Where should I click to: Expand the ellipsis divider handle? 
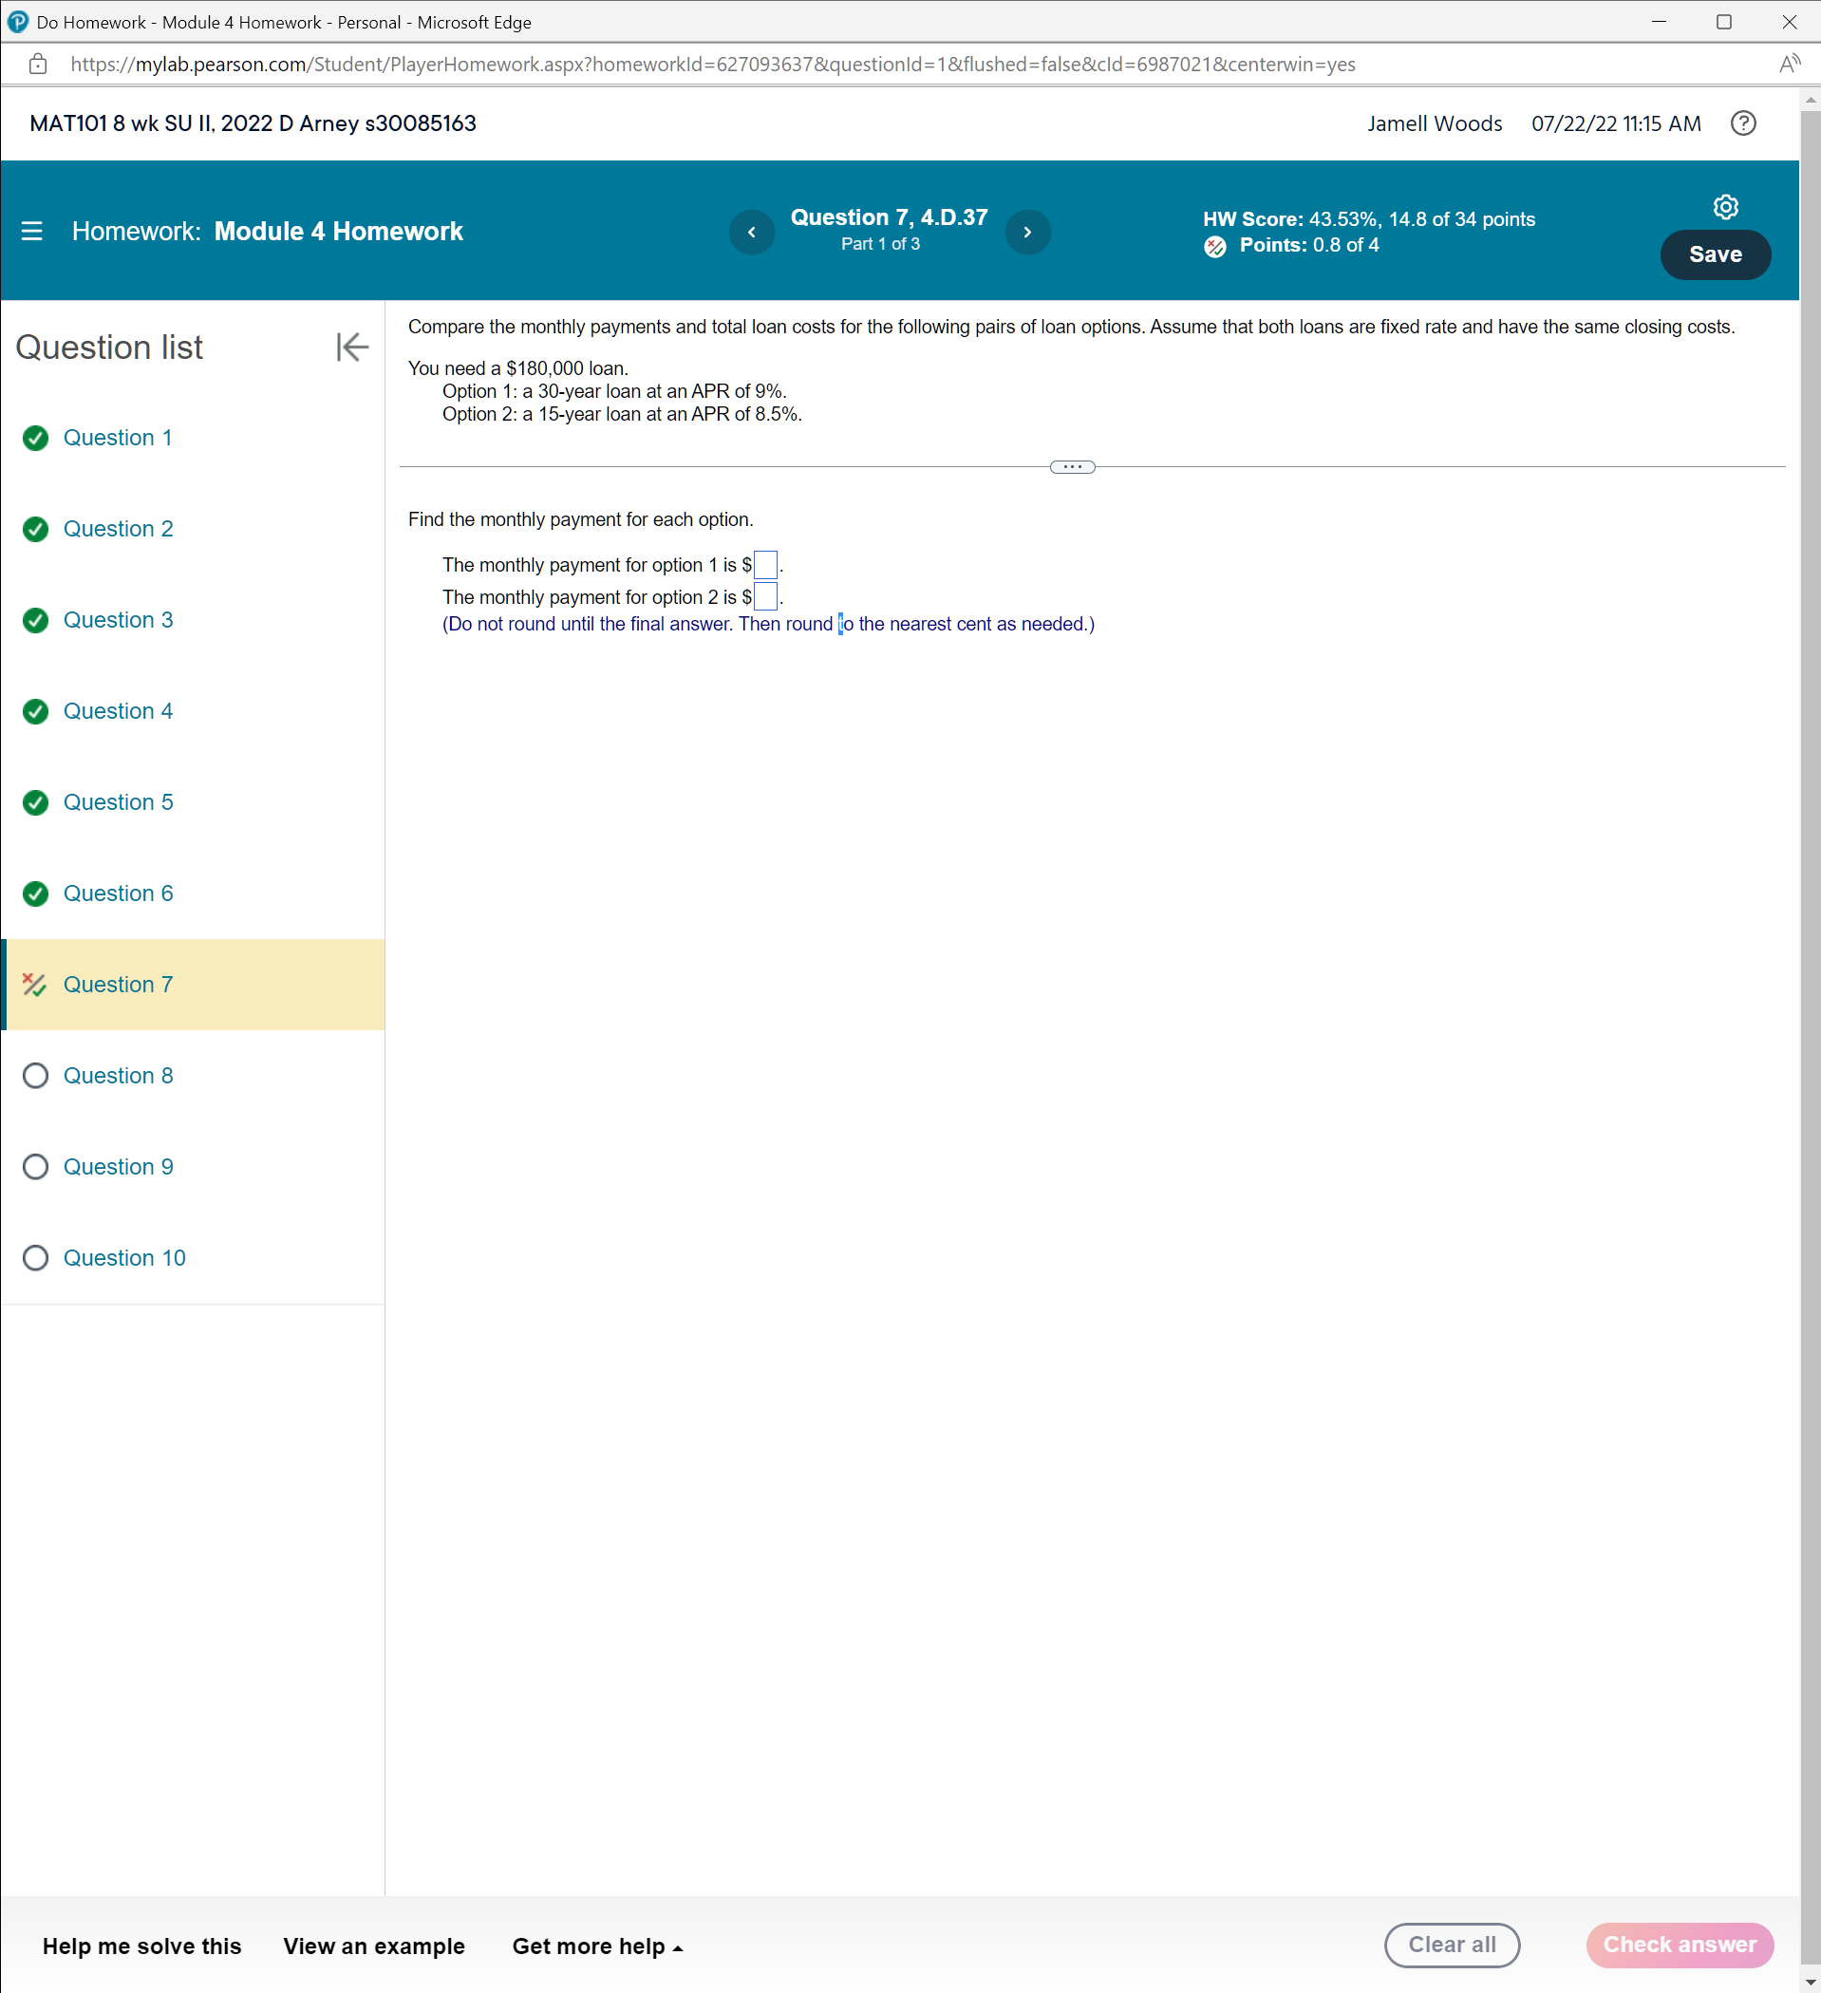1072,466
